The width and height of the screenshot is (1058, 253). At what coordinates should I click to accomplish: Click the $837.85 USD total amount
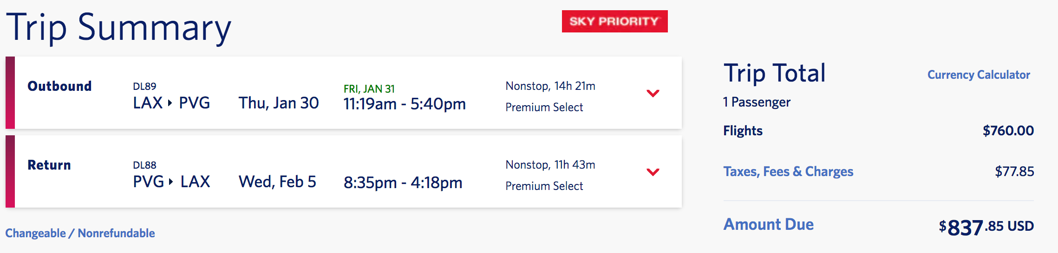coord(986,227)
